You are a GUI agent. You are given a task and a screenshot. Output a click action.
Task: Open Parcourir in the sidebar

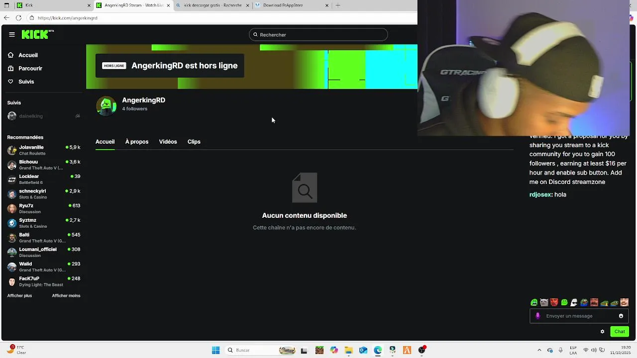pos(30,69)
